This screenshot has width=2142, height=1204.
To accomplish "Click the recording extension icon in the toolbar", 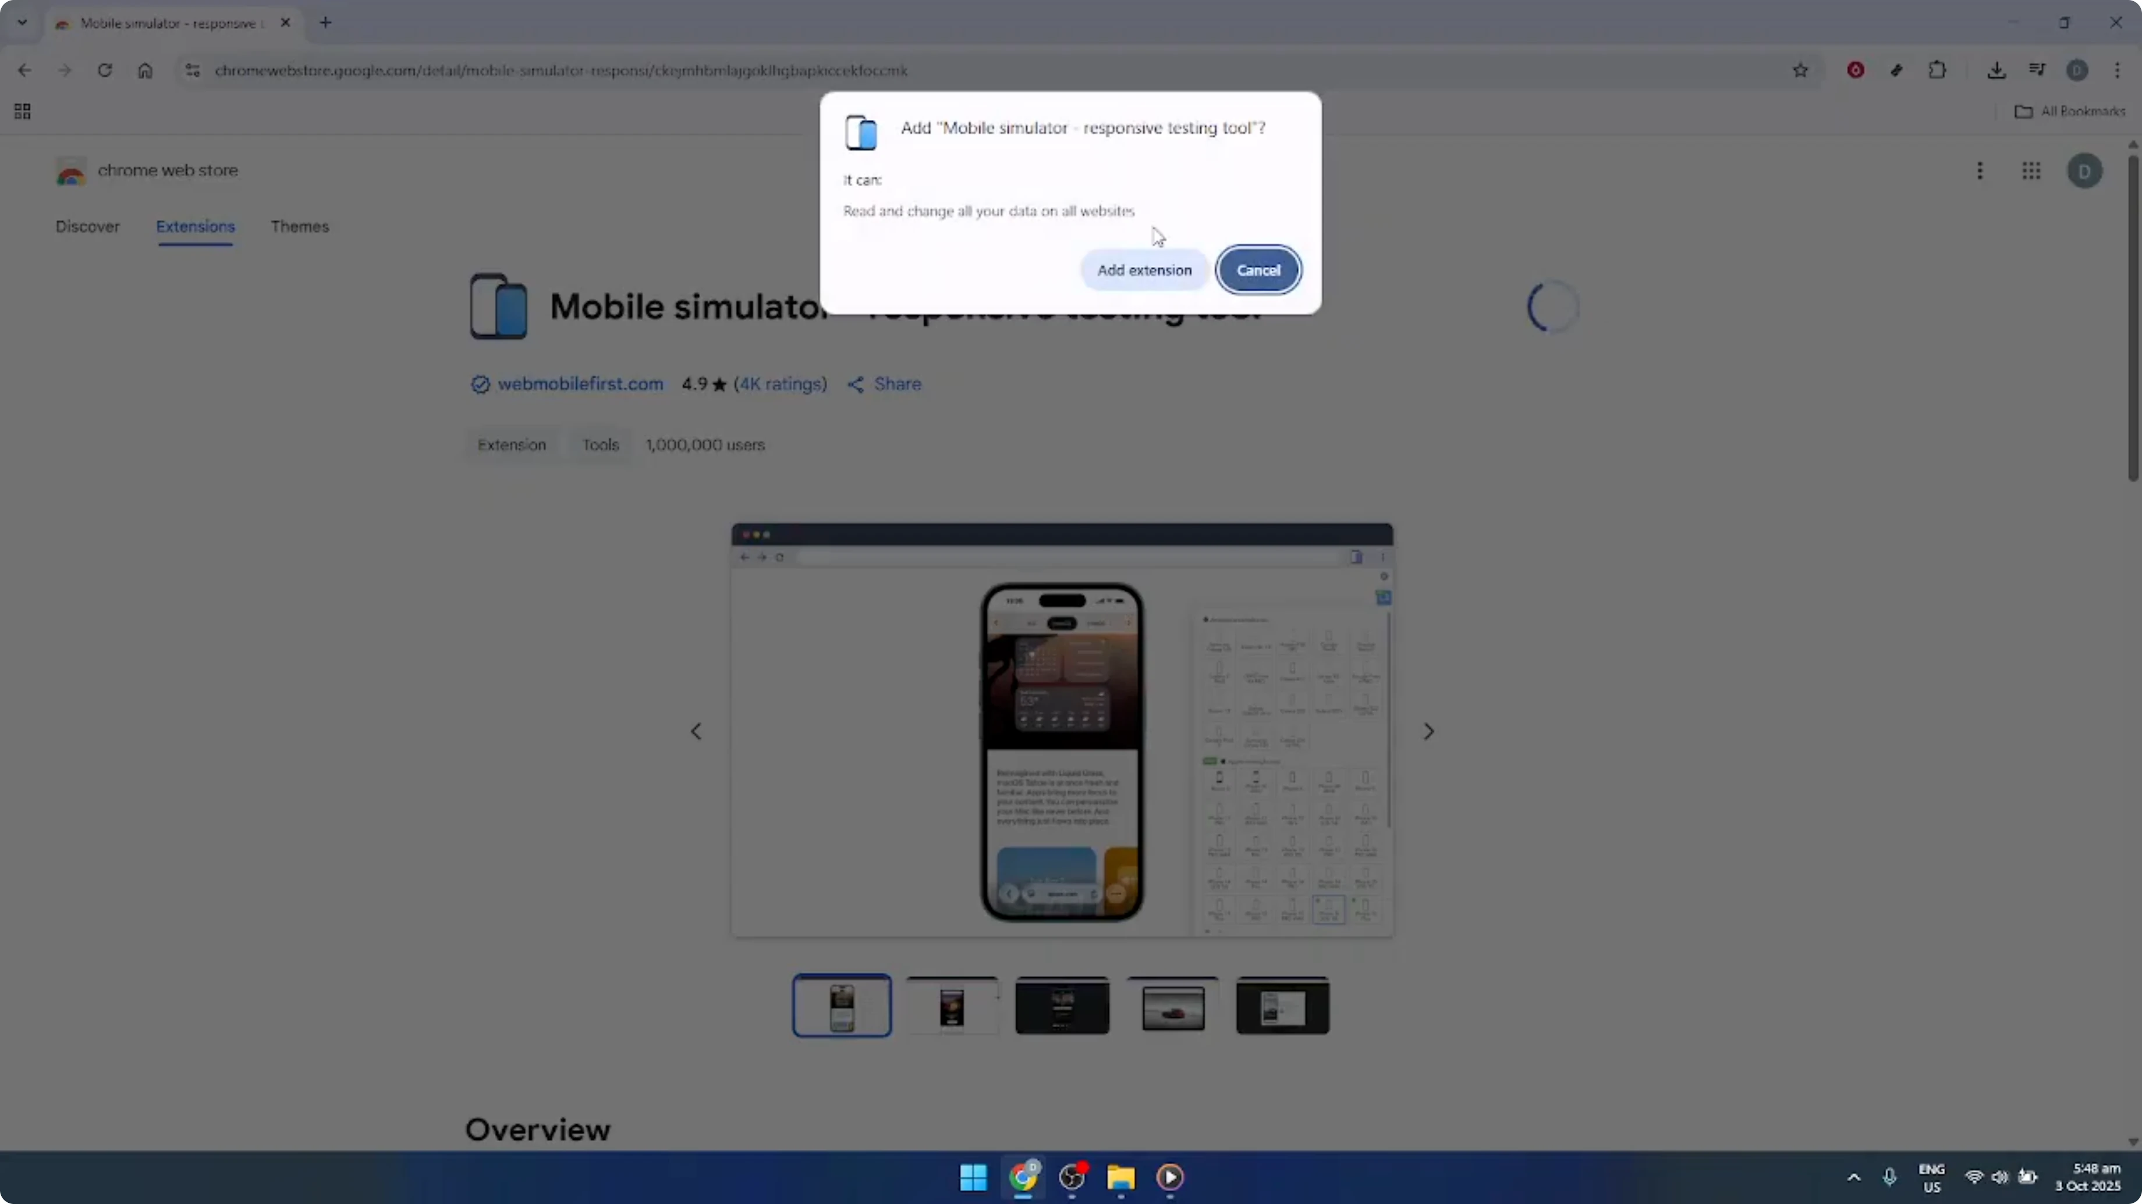I will [1855, 70].
